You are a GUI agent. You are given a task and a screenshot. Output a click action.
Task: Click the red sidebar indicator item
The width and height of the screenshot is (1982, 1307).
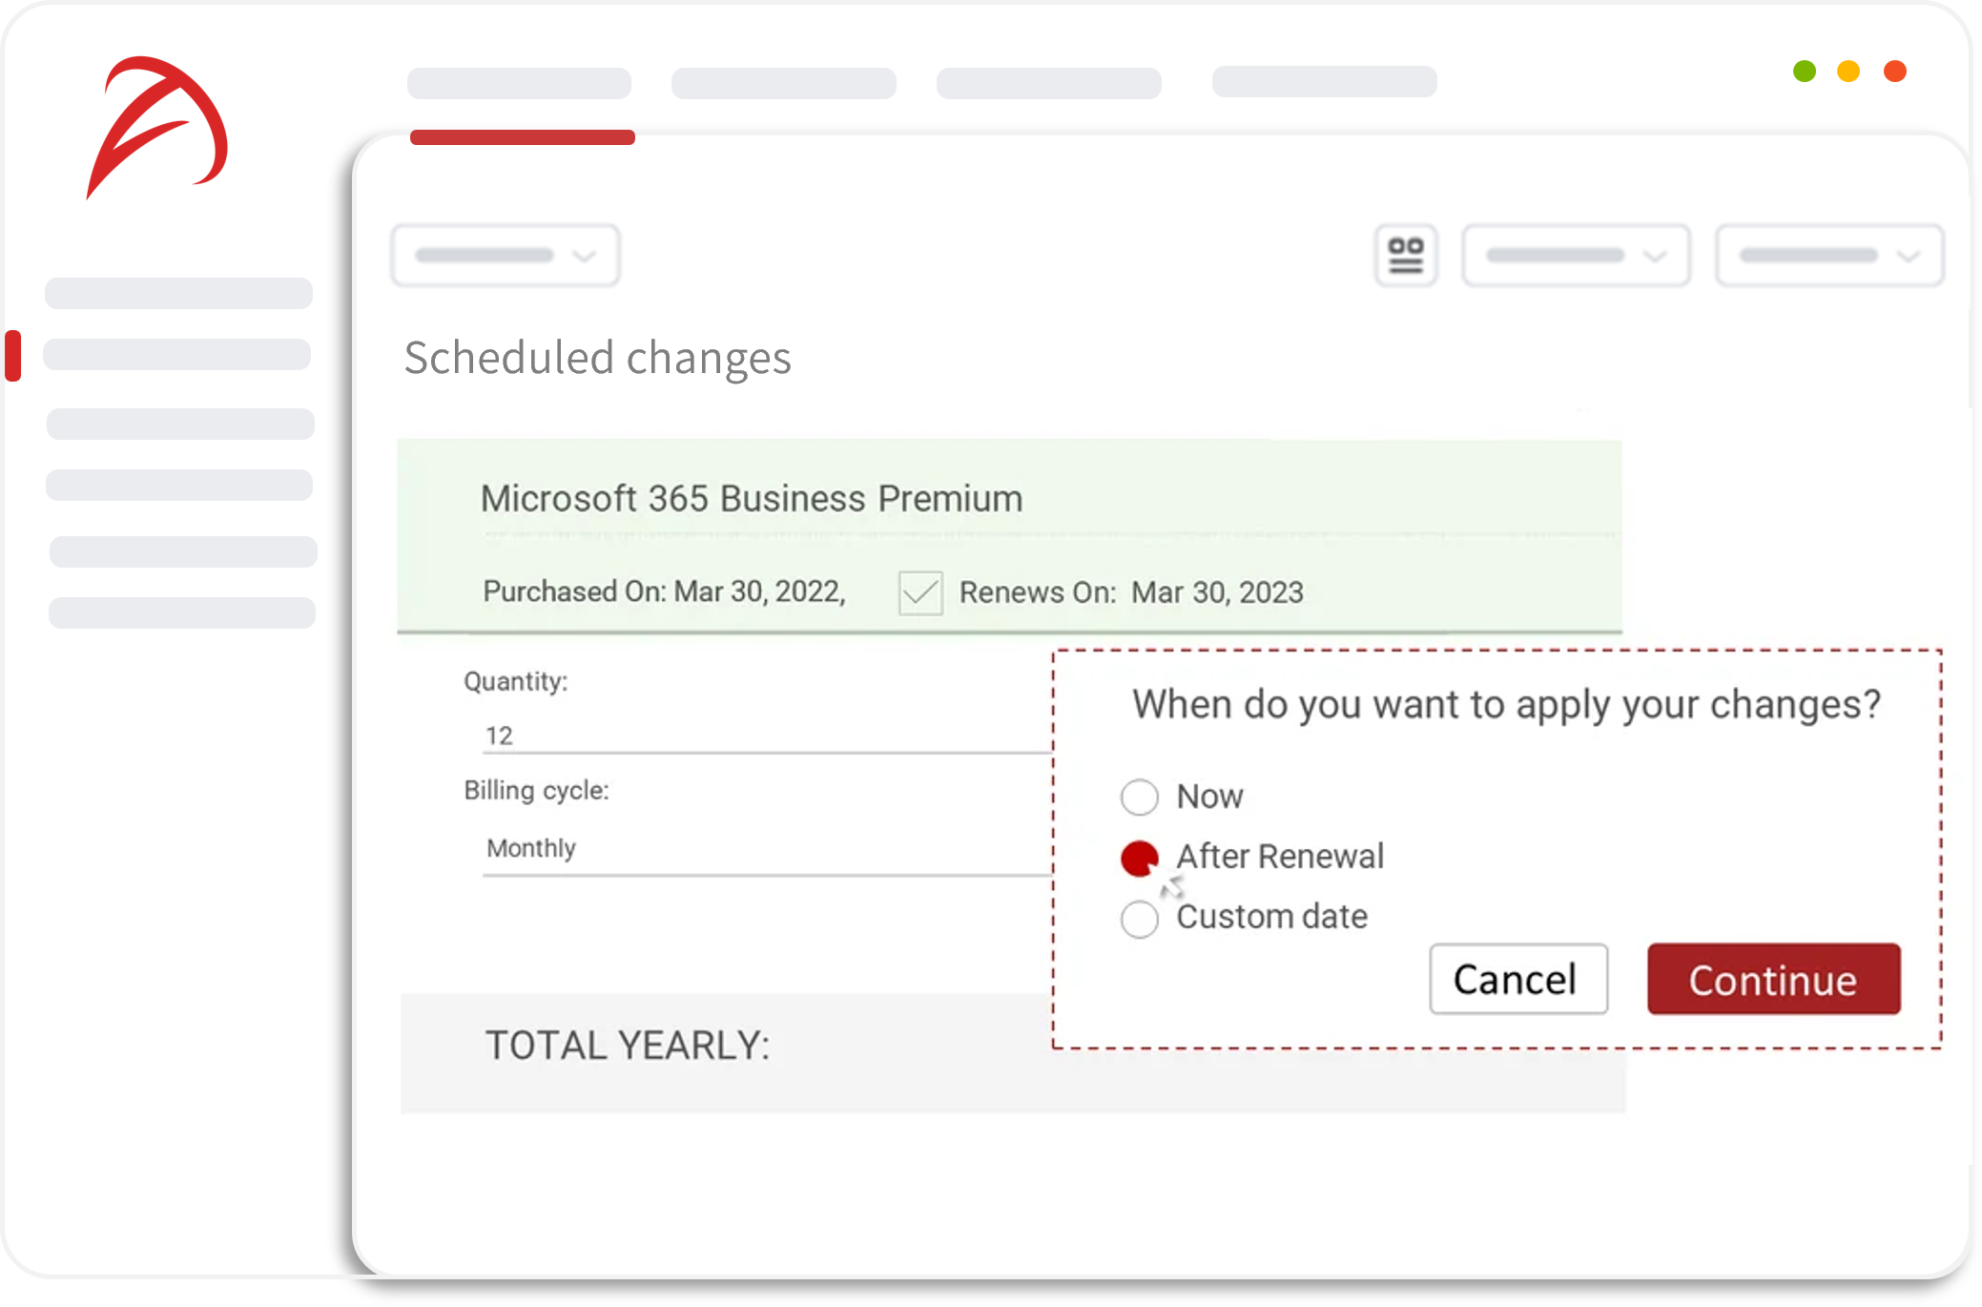[x=15, y=353]
